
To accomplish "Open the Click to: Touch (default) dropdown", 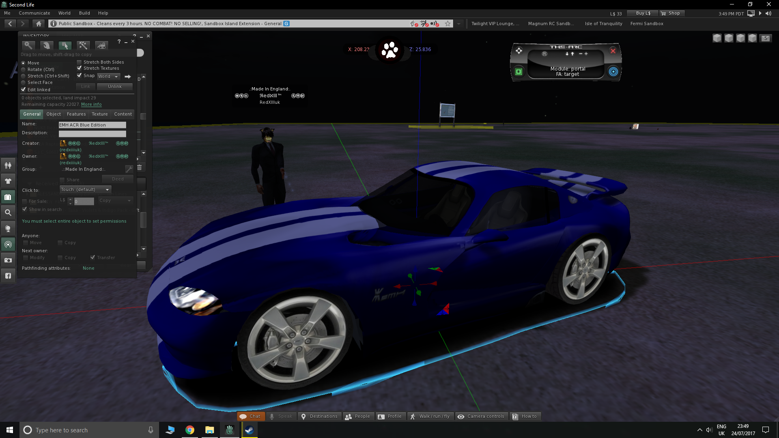I will (x=85, y=189).
